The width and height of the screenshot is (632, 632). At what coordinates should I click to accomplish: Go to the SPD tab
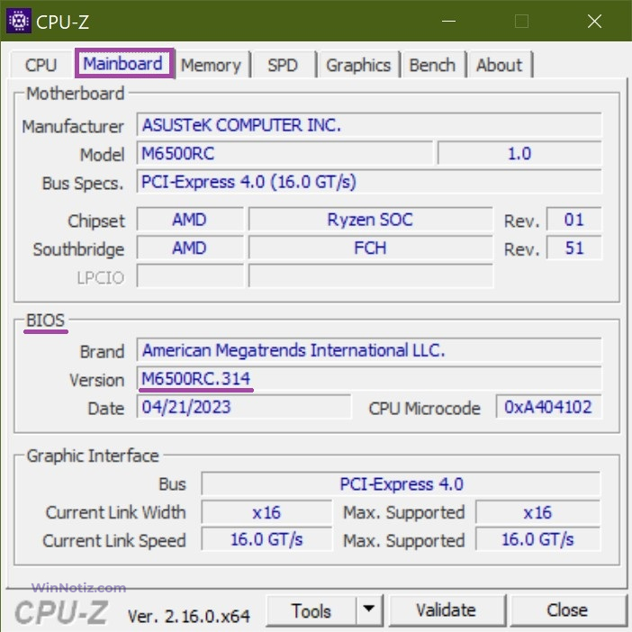click(281, 65)
